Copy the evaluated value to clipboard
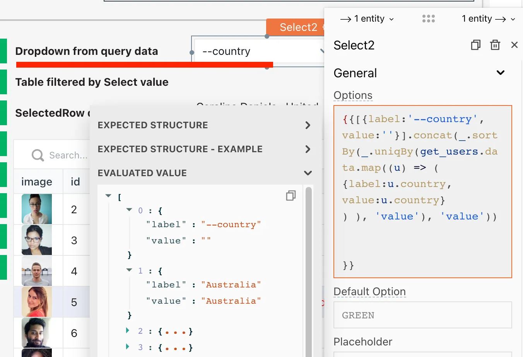Screen dimensions: 523x357 tap(291, 196)
